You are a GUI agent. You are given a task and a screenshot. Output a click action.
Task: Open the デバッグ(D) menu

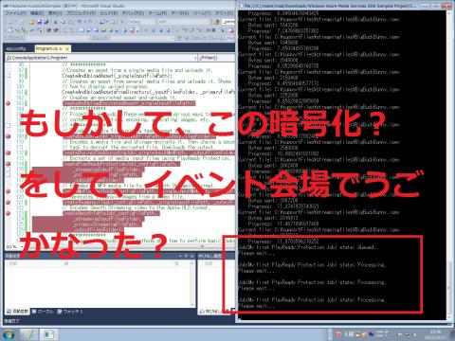[x=133, y=13]
